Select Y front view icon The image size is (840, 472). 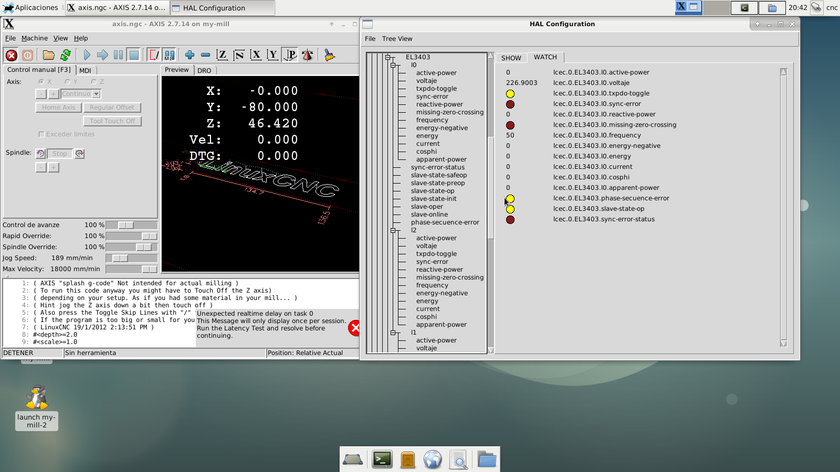click(x=272, y=55)
